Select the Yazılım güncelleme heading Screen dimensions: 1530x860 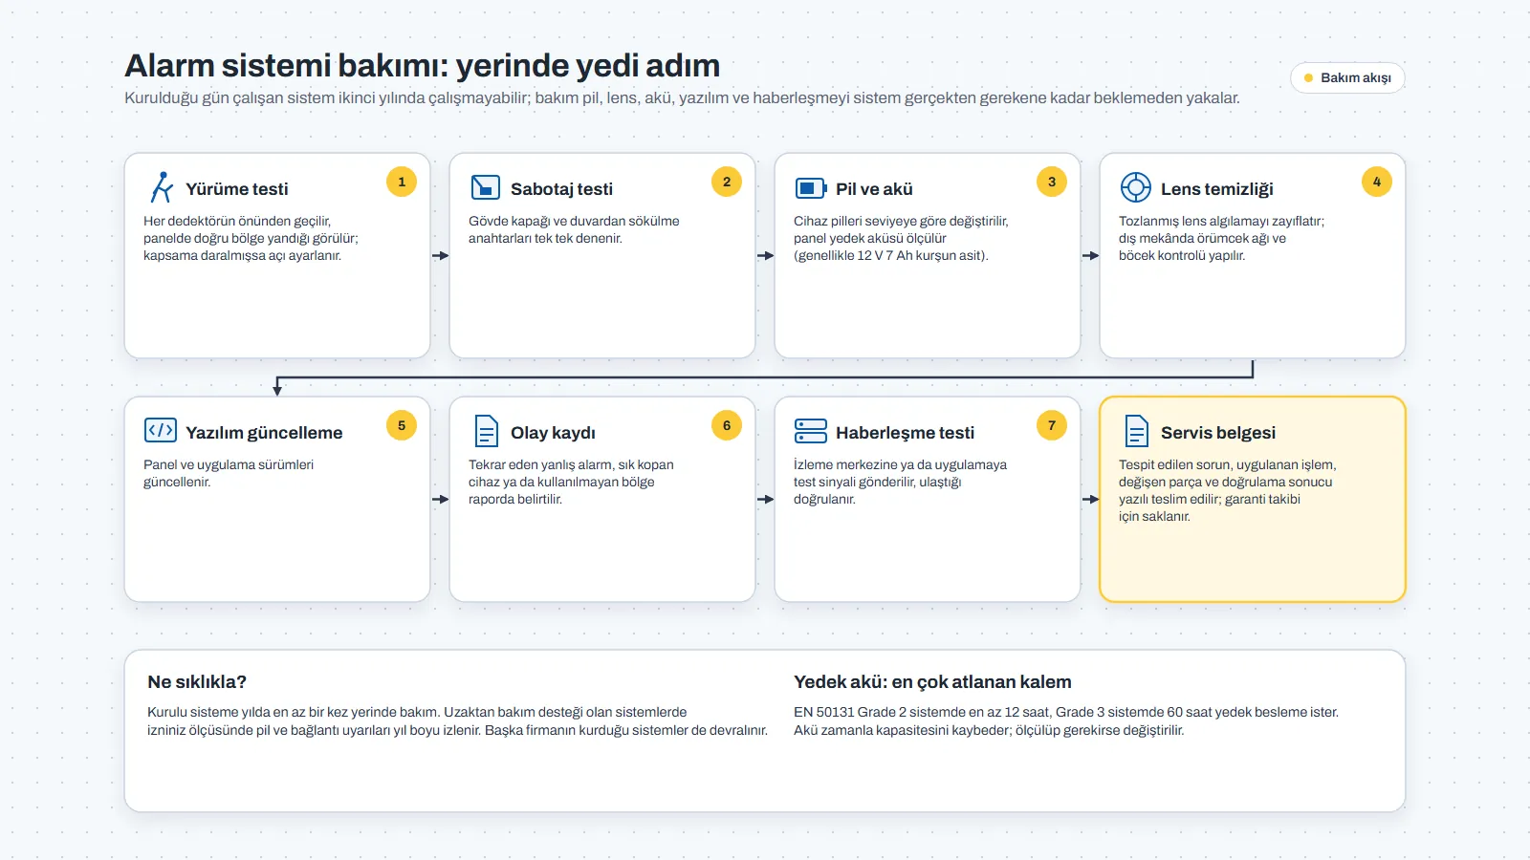(264, 433)
